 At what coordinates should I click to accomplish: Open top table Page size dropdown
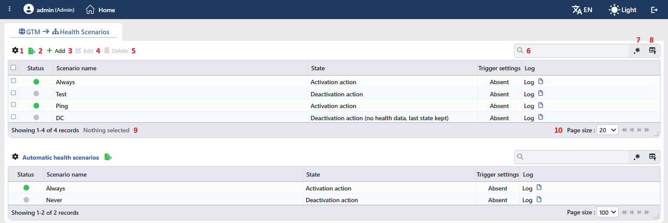tap(608, 130)
